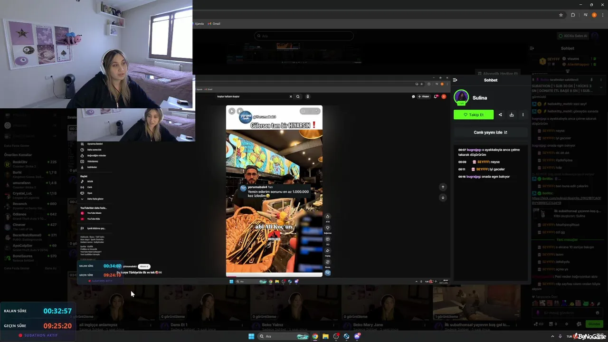Click the Paylaş share arrow on the short

click(x=327, y=251)
